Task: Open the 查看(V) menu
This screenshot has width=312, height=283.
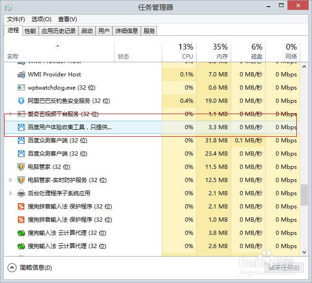Action: point(68,19)
